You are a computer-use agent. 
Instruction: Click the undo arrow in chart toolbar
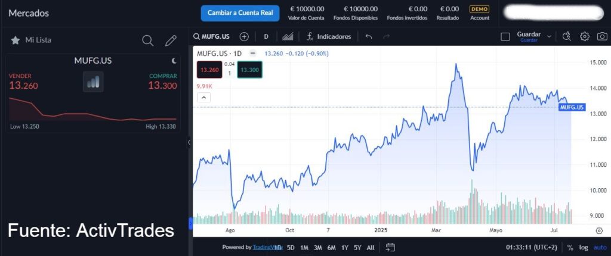369,36
